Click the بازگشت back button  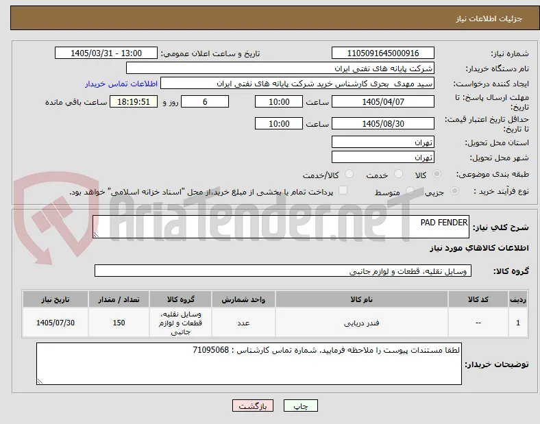(253, 406)
